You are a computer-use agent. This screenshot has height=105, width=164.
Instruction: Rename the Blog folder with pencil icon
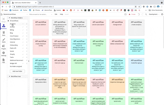[23, 33]
